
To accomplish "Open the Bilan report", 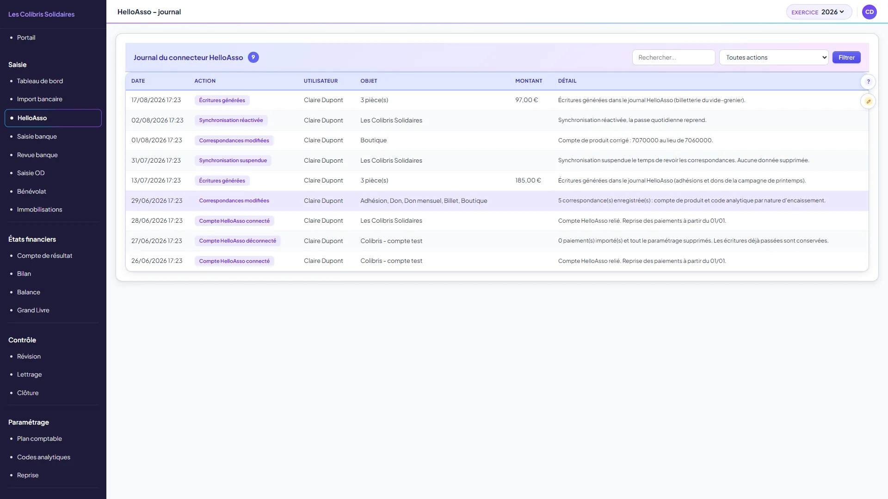I will [x=24, y=274].
